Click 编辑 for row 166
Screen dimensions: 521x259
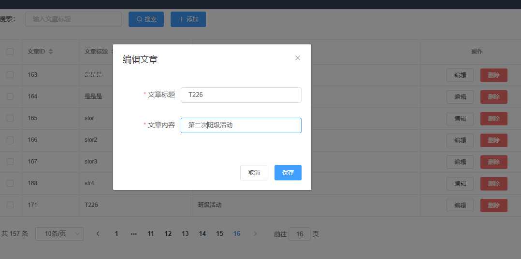tap(460, 140)
